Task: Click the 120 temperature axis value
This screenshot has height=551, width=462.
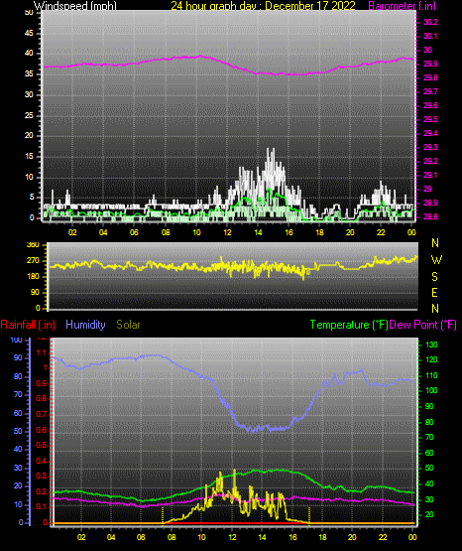Action: click(x=431, y=359)
